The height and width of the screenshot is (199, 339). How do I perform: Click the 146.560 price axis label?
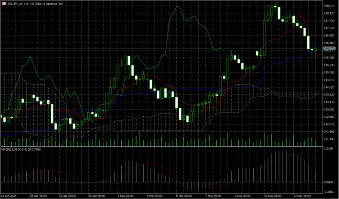[x=329, y=43]
